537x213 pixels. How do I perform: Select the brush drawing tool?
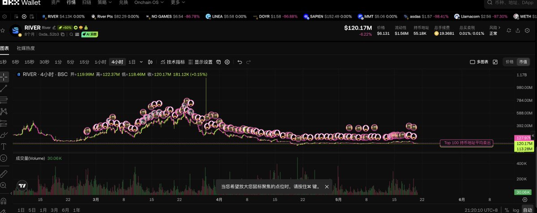(4, 135)
